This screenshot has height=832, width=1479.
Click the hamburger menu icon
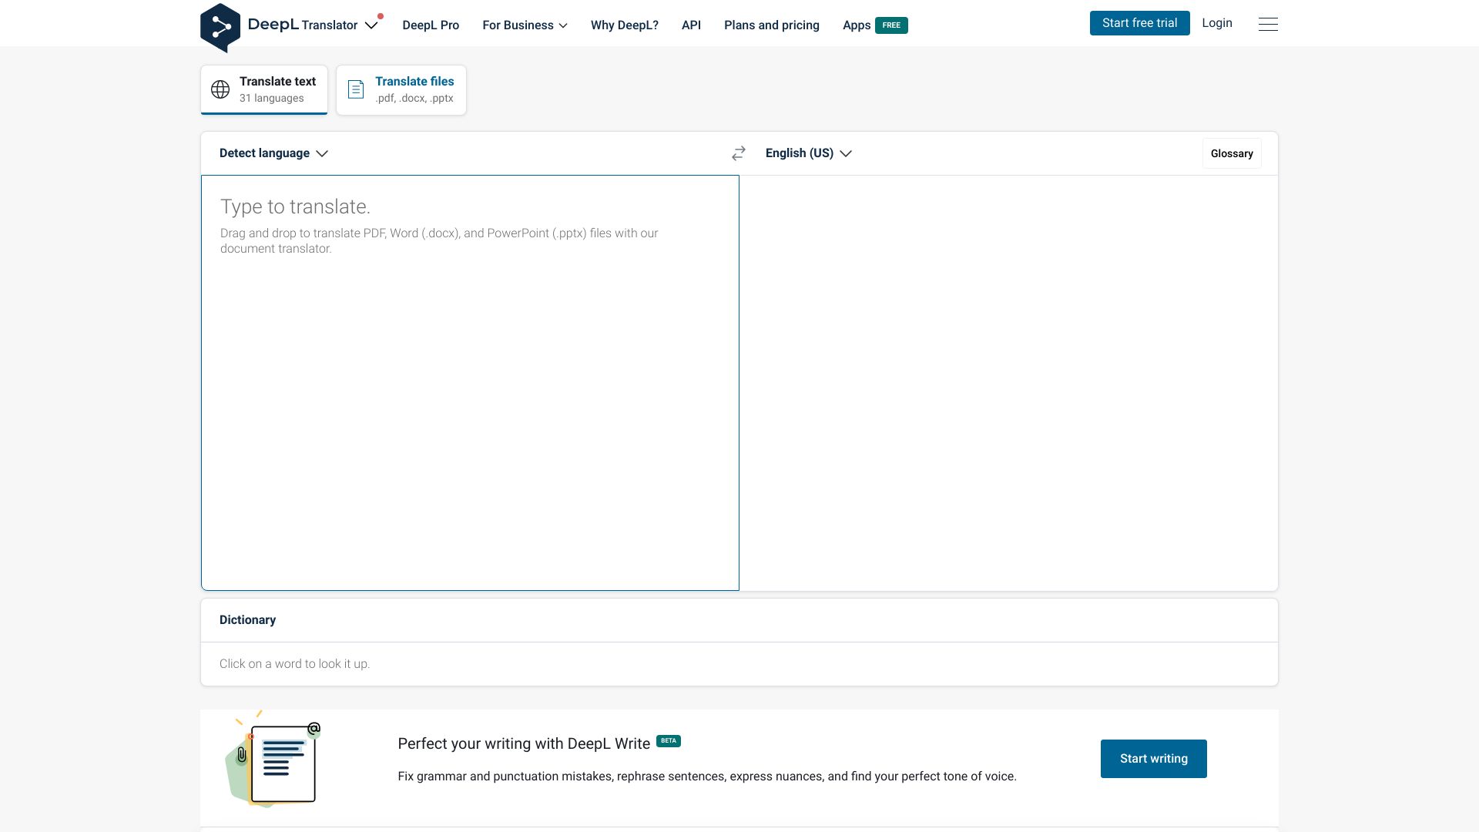[x=1266, y=23]
